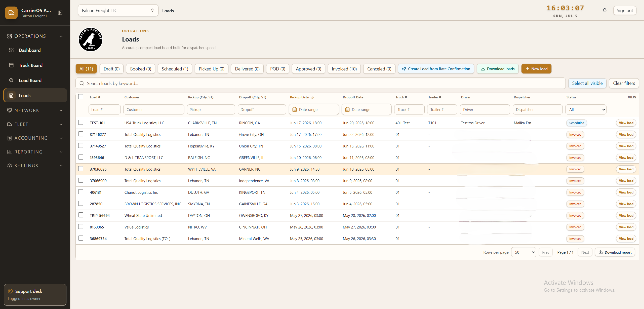Viewport: 644px width, 309px height.
Task: Expand REPORTING section
Action: 35,152
